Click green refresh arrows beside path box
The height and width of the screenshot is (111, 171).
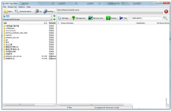(54, 16)
